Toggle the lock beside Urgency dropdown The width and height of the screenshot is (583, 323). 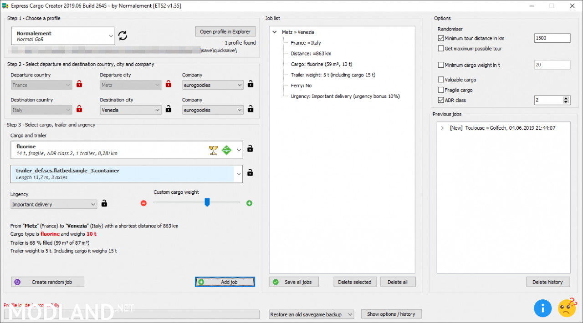pyautogui.click(x=104, y=203)
